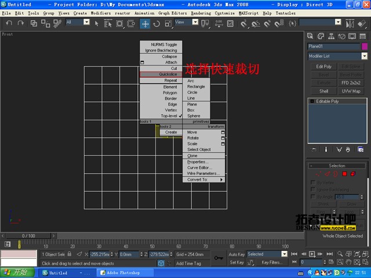Collapse the Selection rollout
Screen dimensions: 371x278
(x=311, y=166)
